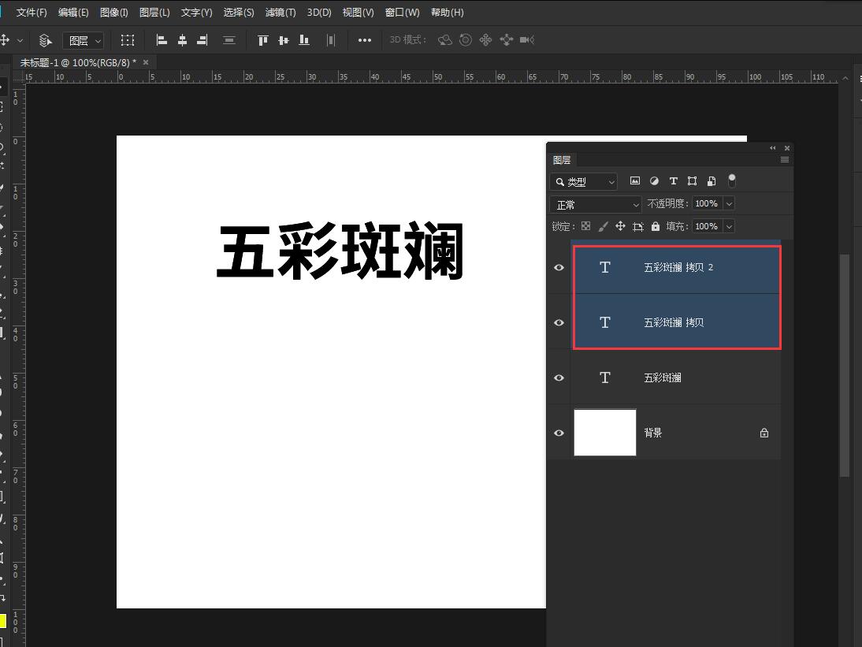Click the type layers filter icon in Layers panel
This screenshot has height=647, width=862.
click(x=673, y=180)
